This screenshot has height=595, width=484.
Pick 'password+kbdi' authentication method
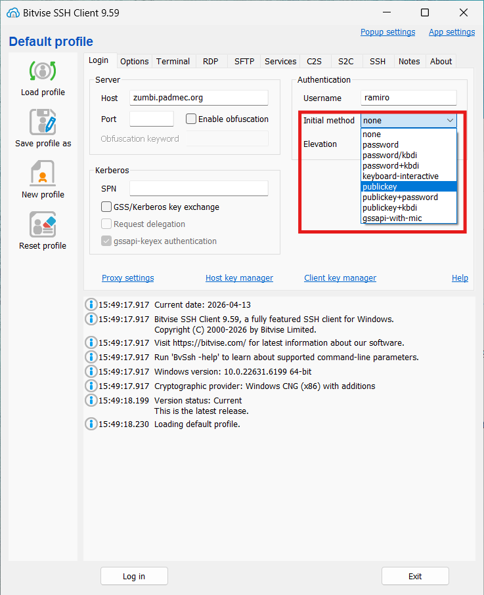[x=408, y=166]
